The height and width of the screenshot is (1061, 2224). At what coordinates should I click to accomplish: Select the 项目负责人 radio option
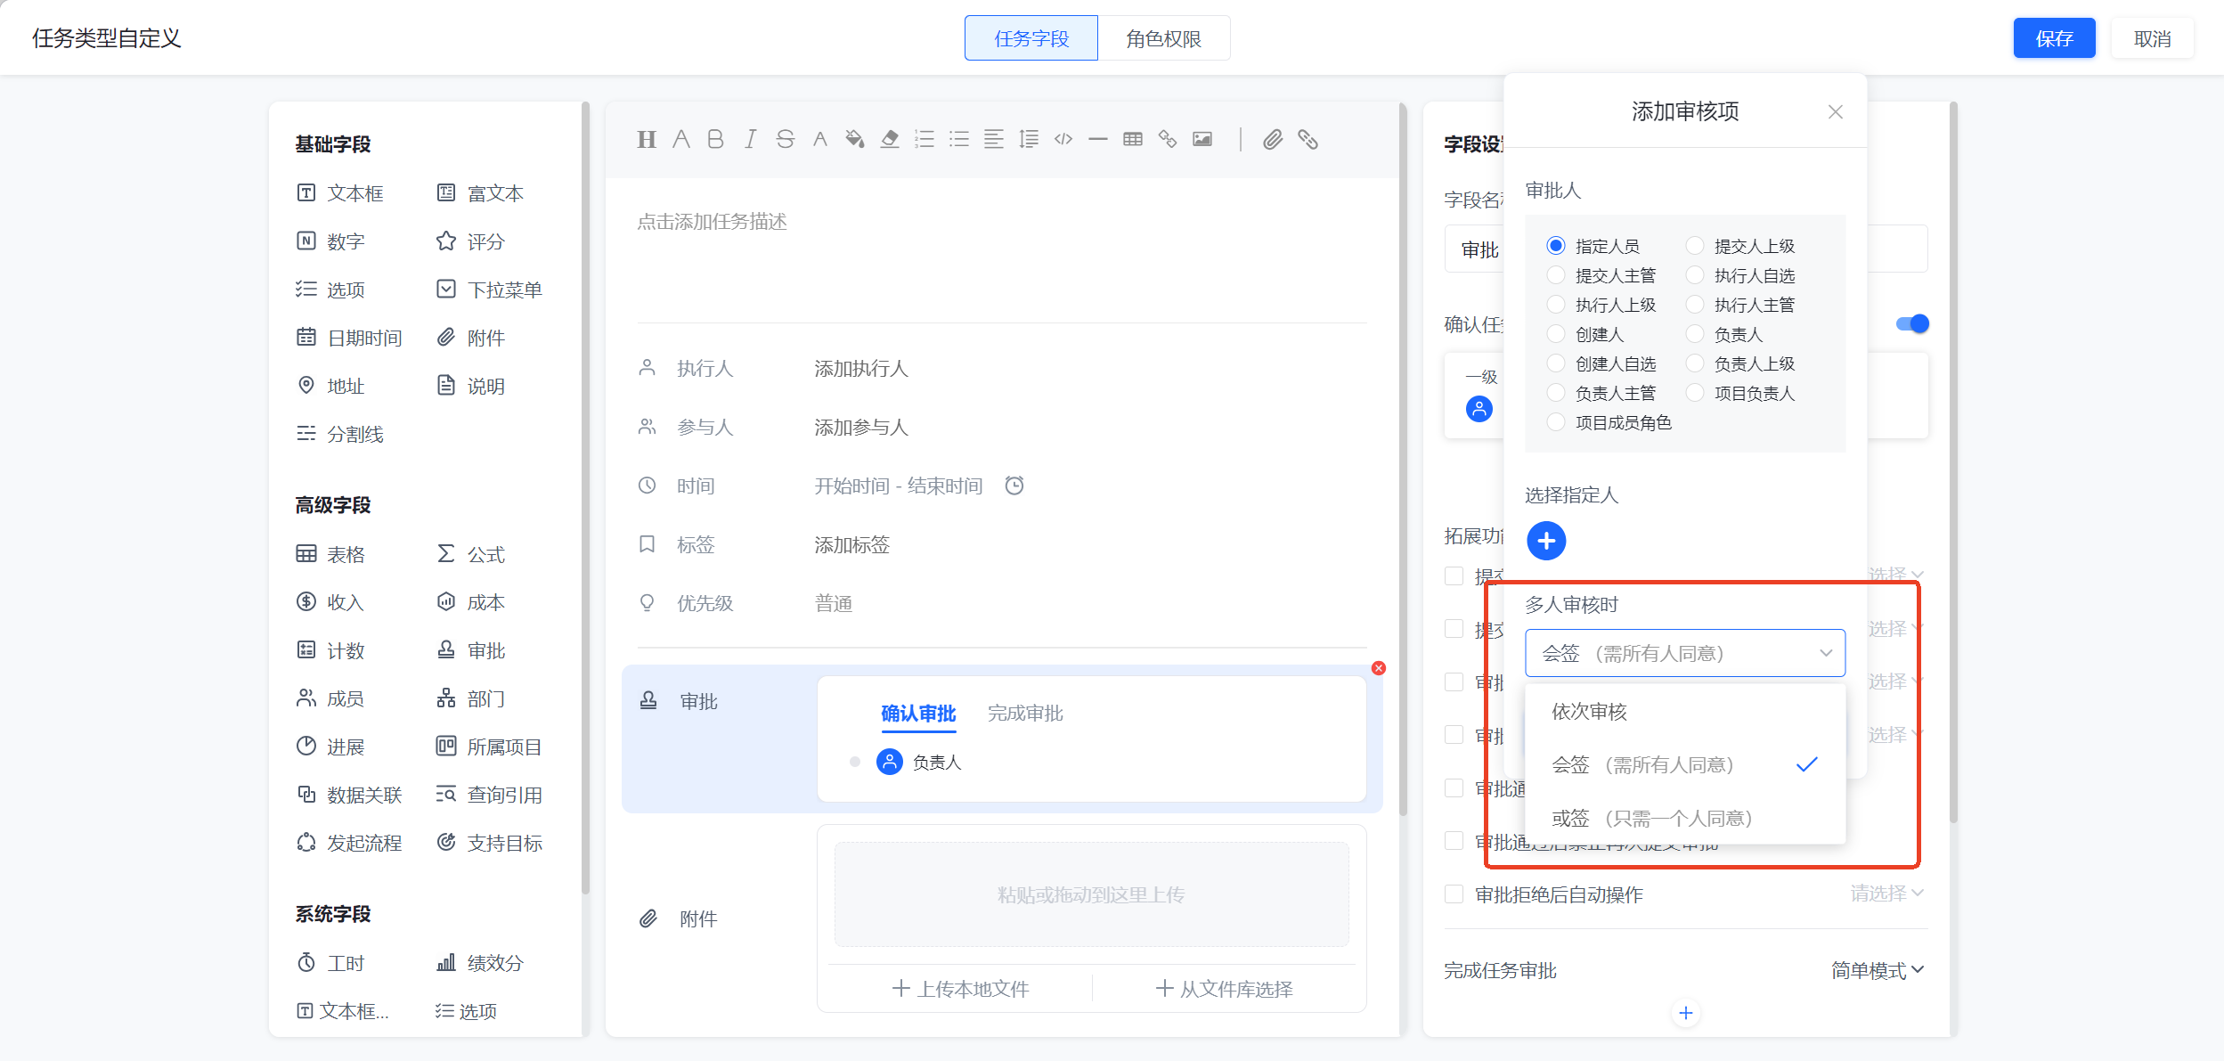(x=1695, y=393)
